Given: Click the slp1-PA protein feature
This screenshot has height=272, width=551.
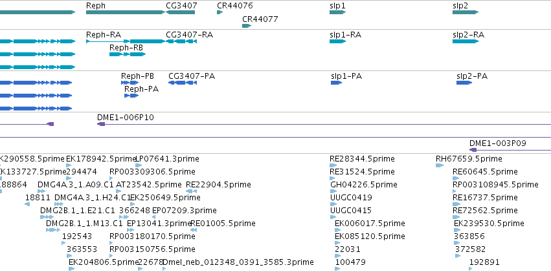Looking at the screenshot, I should click(336, 83).
